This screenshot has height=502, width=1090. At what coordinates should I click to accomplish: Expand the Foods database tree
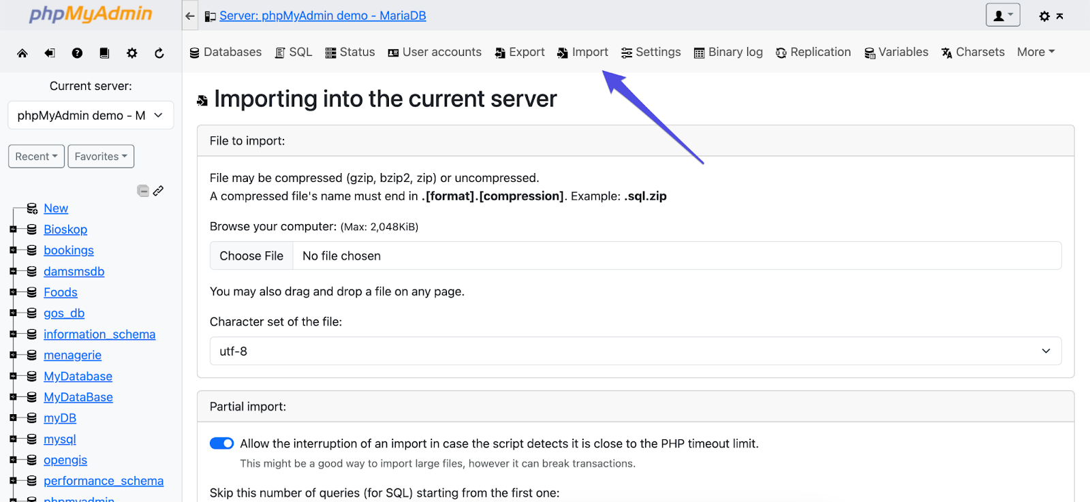[13, 292]
